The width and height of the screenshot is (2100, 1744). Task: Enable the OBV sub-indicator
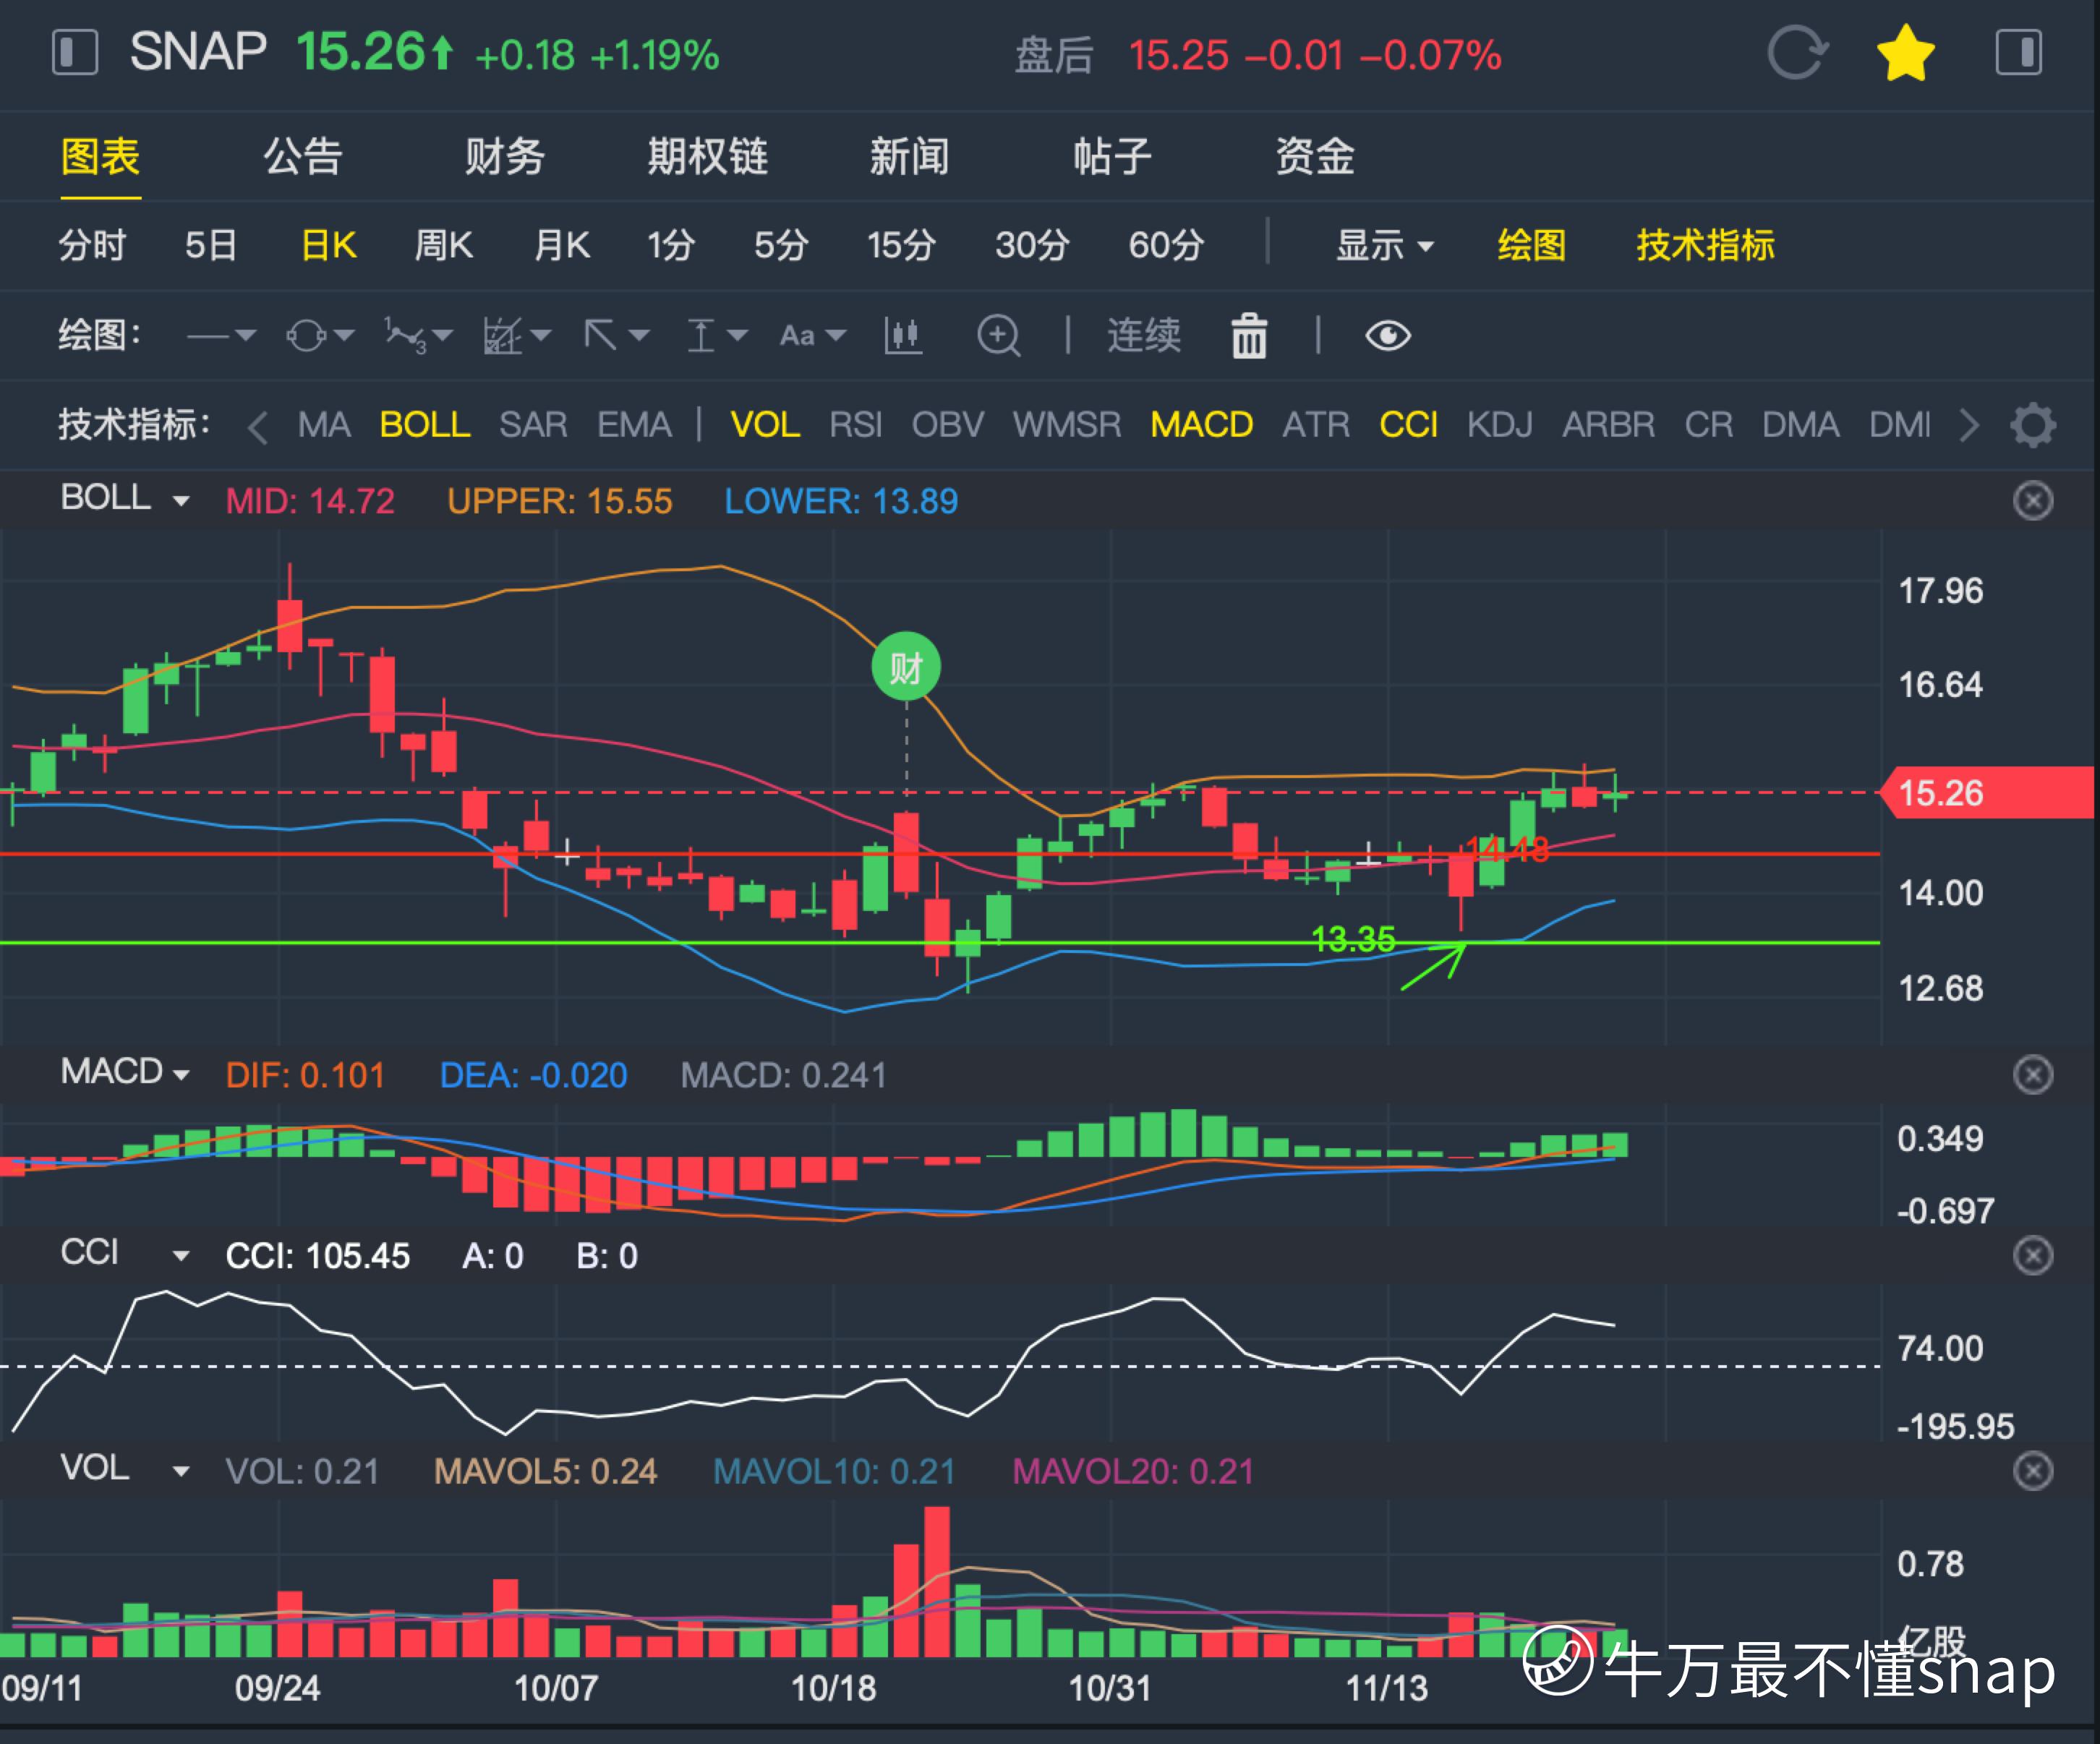[947, 425]
